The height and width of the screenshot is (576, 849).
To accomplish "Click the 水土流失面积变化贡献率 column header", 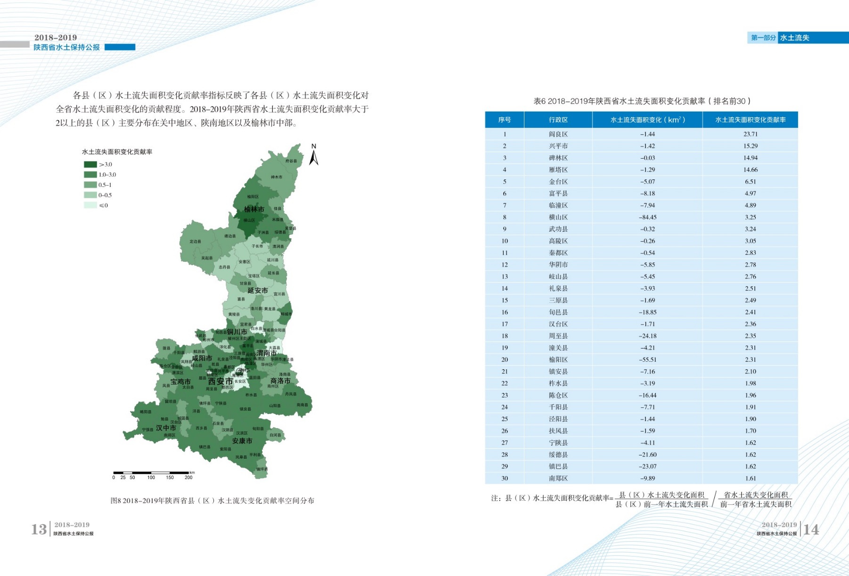I will 750,120.
